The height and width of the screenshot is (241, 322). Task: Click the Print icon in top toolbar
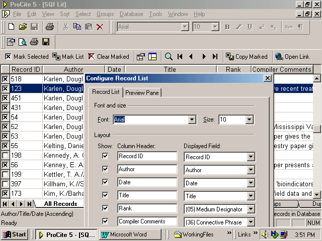point(50,27)
